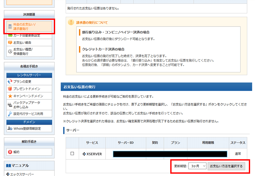Click the 解約手続き sidebar heading
Image resolution: width=255 pixels, height=176 pixels.
(x=29, y=141)
